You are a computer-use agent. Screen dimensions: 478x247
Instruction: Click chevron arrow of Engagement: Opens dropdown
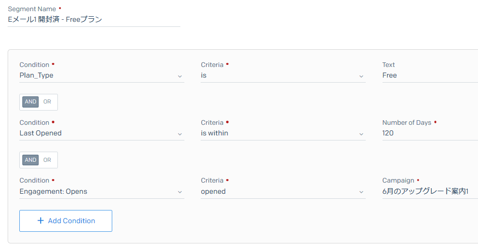180,192
